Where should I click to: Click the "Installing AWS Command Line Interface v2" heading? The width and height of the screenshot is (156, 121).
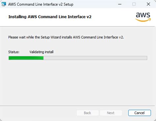(50, 17)
